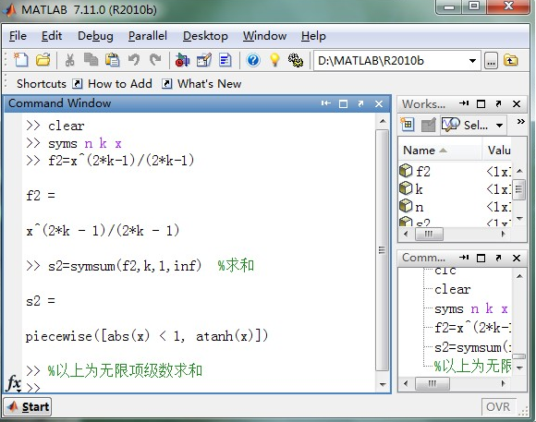Open the File menu
The image size is (536, 422).
18,36
